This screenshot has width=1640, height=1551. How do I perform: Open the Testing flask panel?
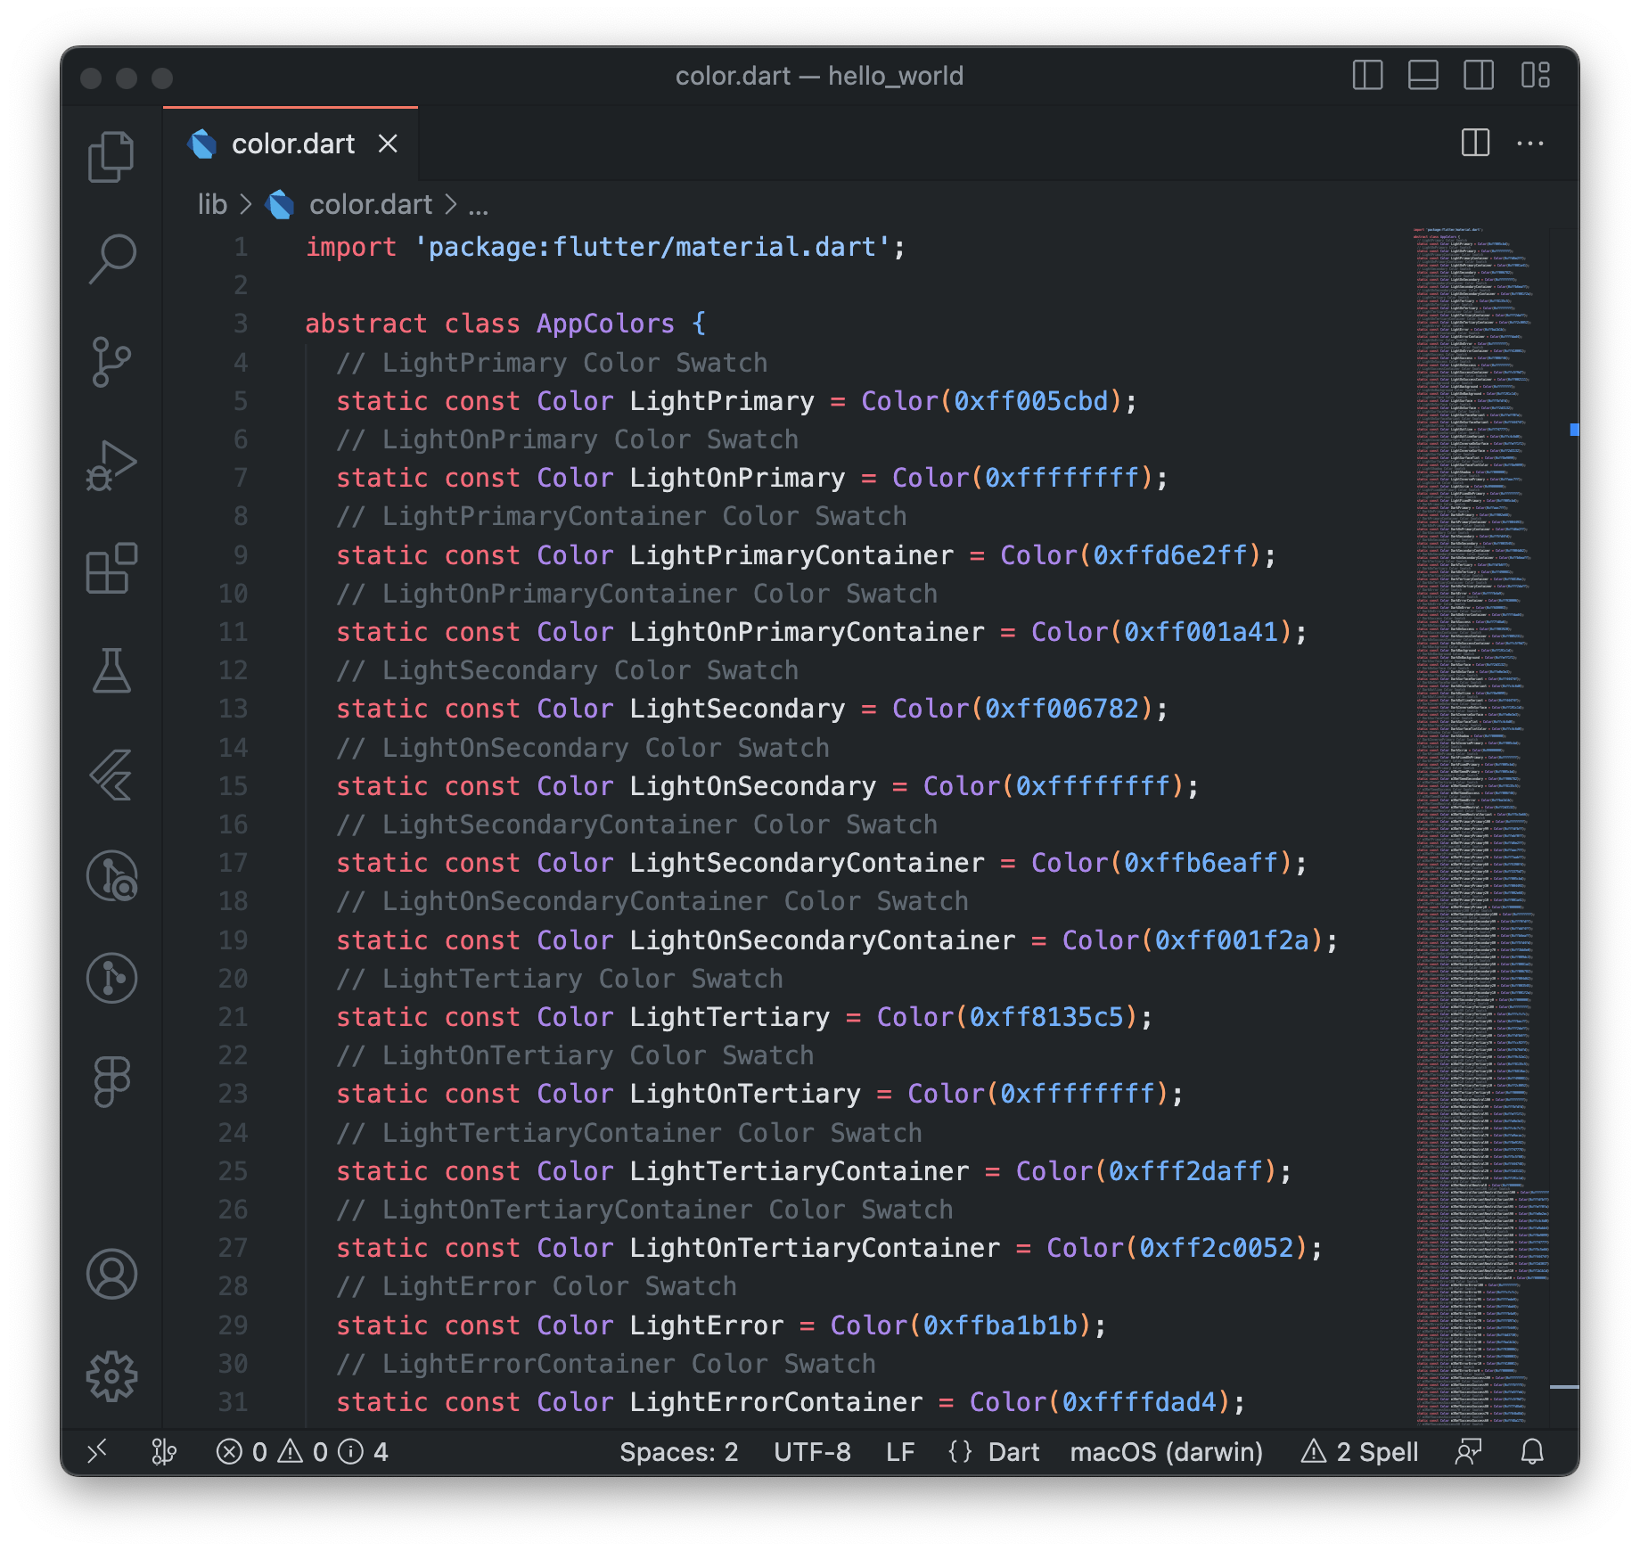(x=111, y=671)
